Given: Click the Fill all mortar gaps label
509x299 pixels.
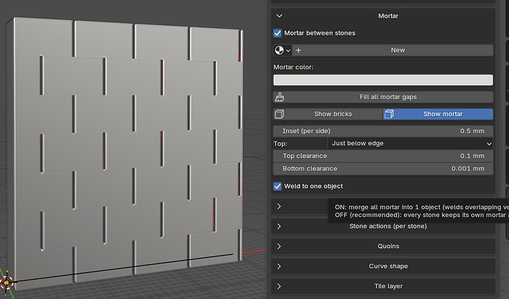Looking at the screenshot, I should 388,97.
